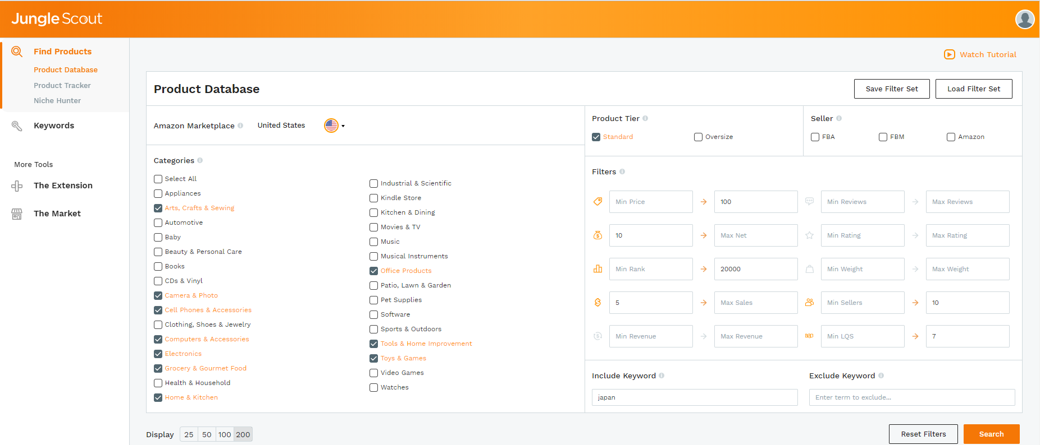Check the Health & Household category
This screenshot has width=1040, height=445.
(158, 383)
